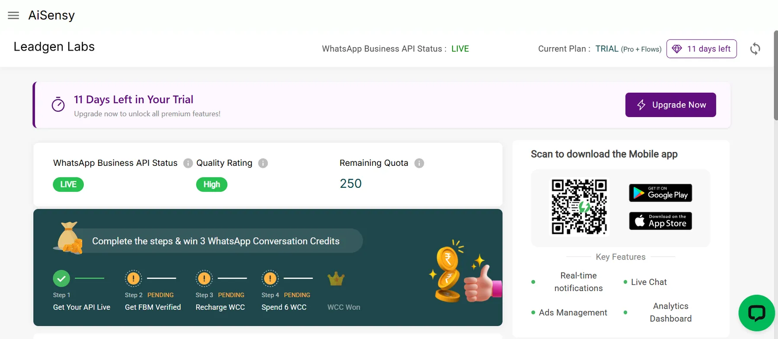The width and height of the screenshot is (778, 339).
Task: Click the Upgrade Now button
Action: coord(671,105)
